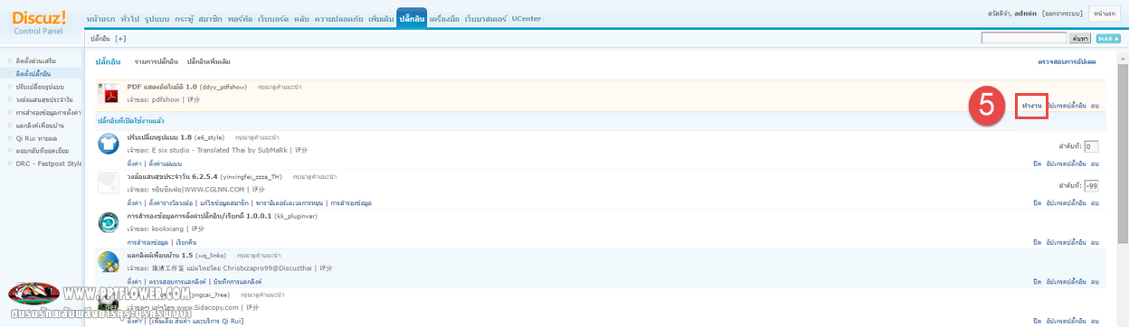Screen dimensions: 1129x327
Task: Click บันทึกการแลกลิงค์ link
Action: click(239, 282)
